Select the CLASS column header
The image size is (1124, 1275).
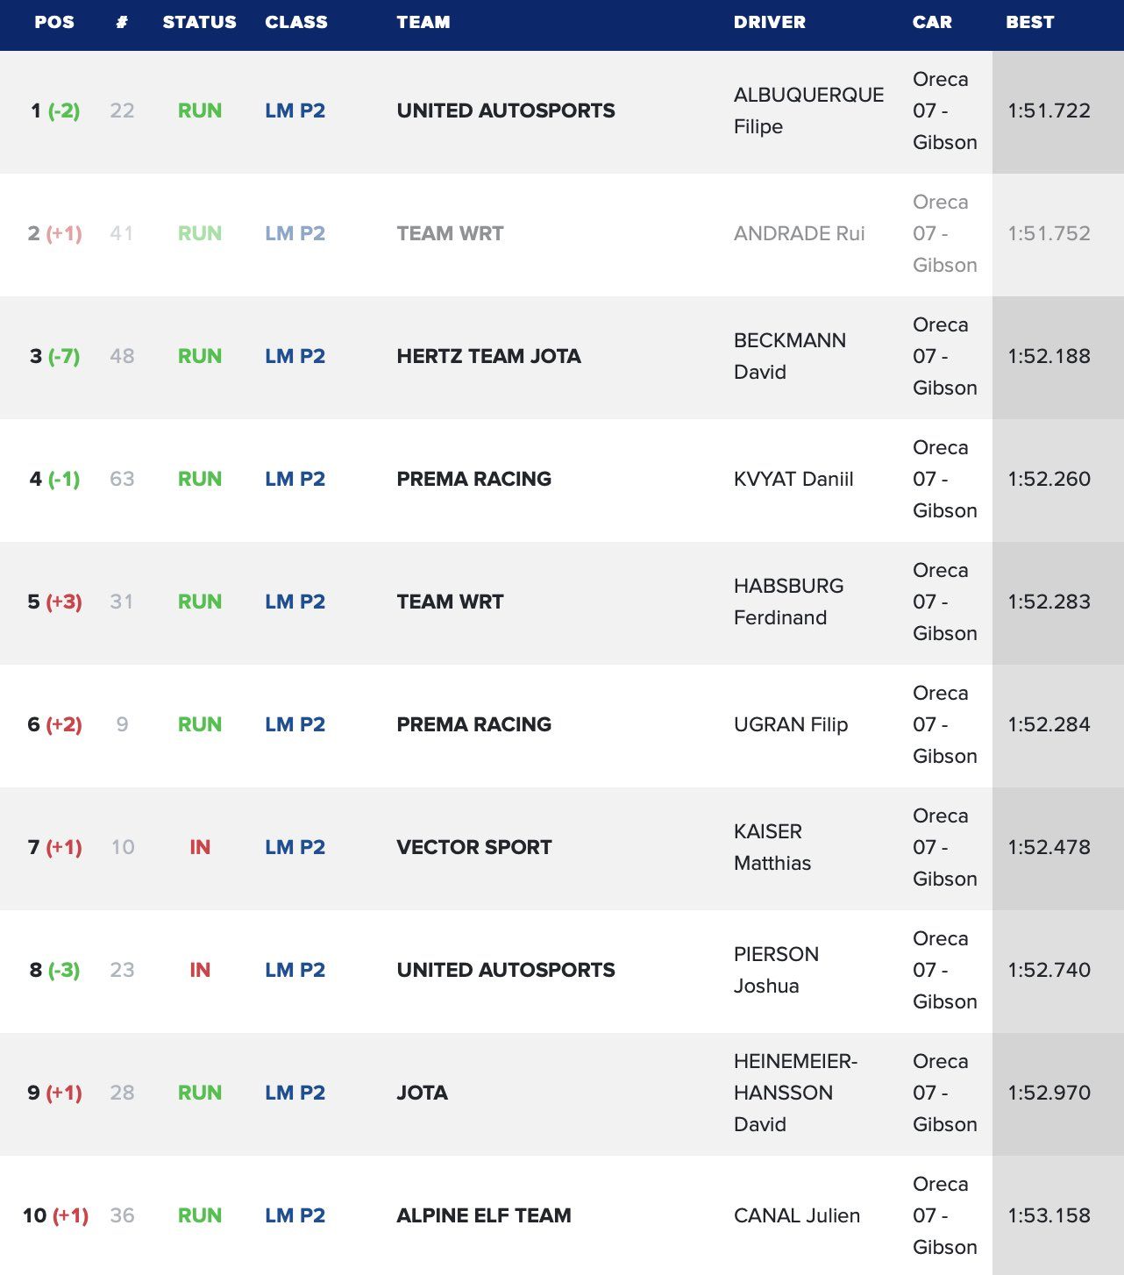(296, 22)
